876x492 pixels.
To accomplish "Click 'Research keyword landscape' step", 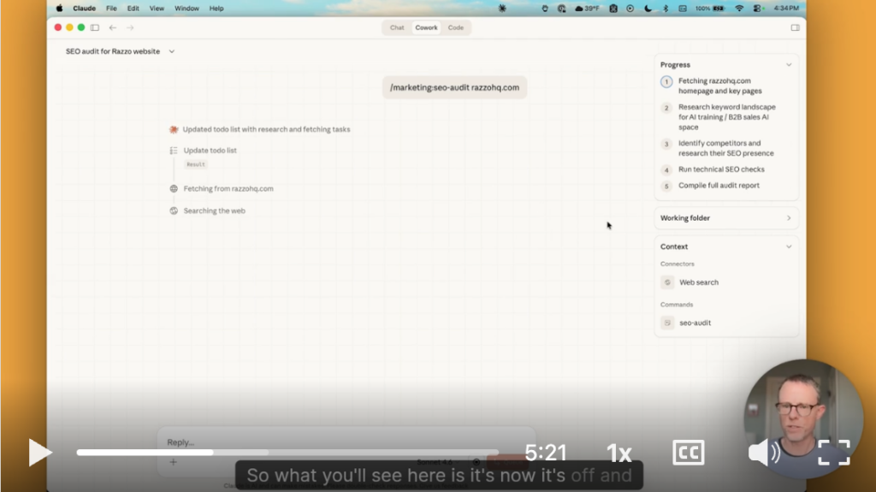I will click(727, 117).
